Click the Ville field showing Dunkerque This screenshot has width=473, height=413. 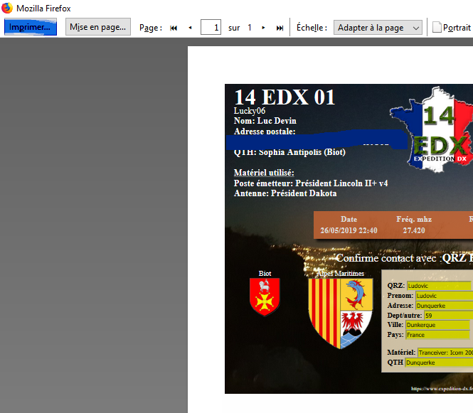click(437, 324)
